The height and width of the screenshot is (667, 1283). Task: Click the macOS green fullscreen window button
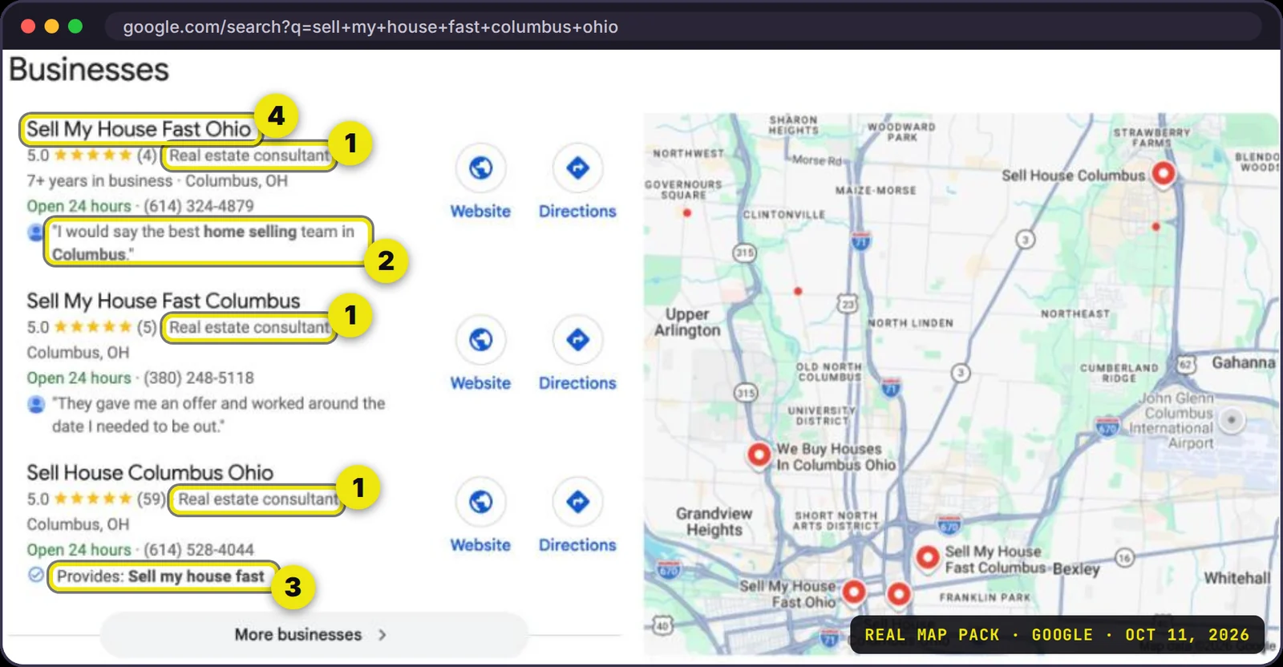tap(75, 26)
